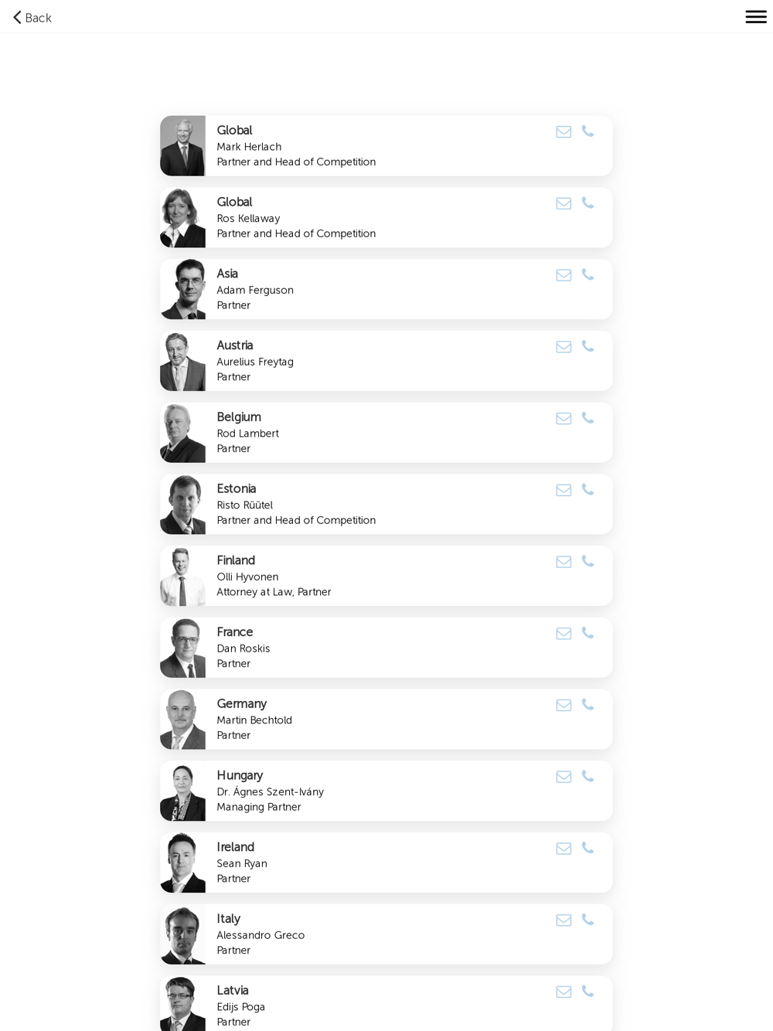Call Ros Kellaway using phone icon

pos(587,203)
